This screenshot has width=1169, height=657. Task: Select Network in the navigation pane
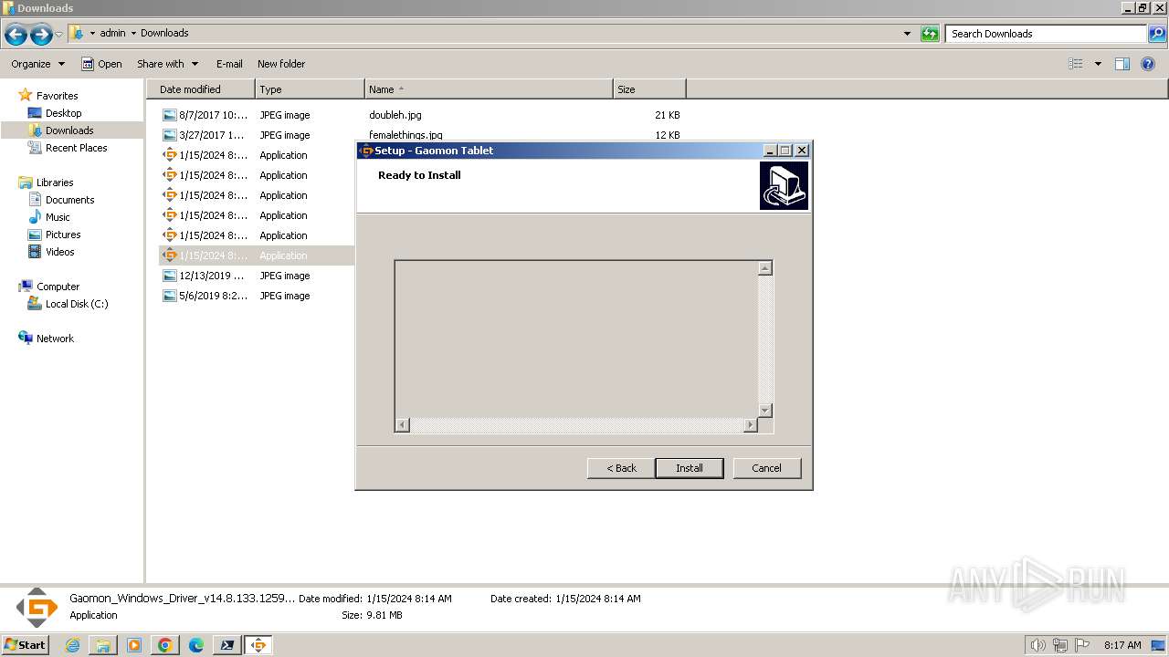point(55,339)
